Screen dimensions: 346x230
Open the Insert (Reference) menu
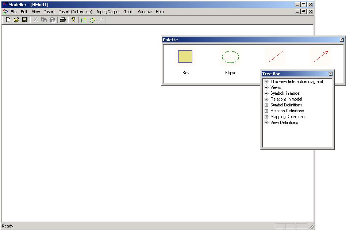(x=76, y=12)
